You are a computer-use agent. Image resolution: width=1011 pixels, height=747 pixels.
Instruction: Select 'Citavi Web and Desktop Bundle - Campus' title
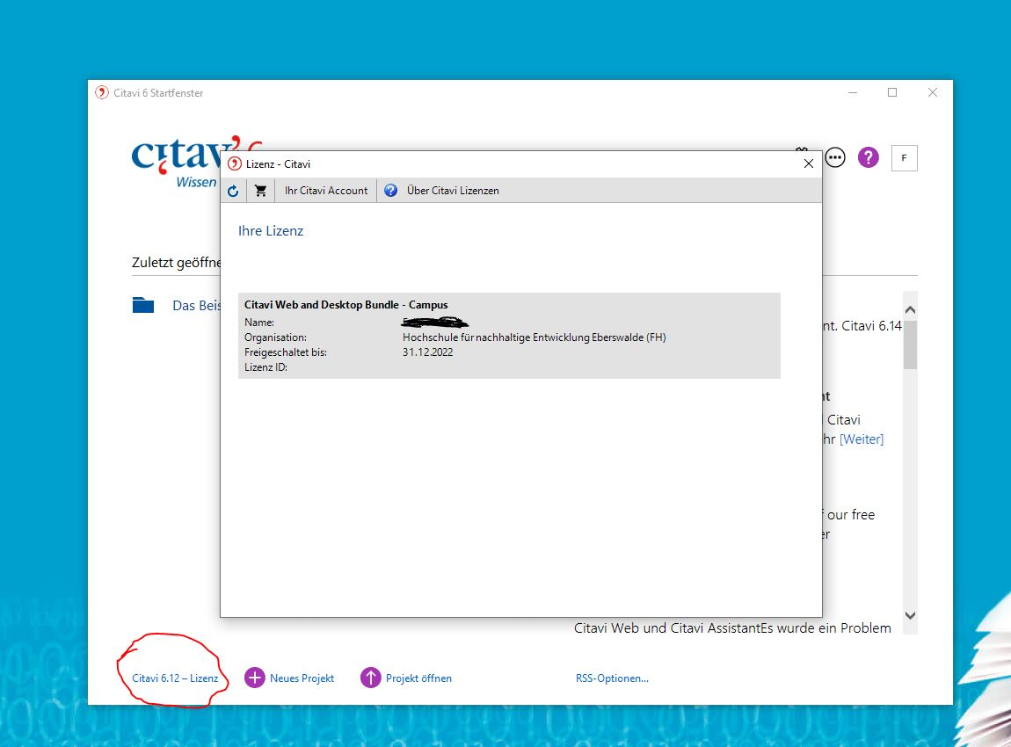(346, 305)
